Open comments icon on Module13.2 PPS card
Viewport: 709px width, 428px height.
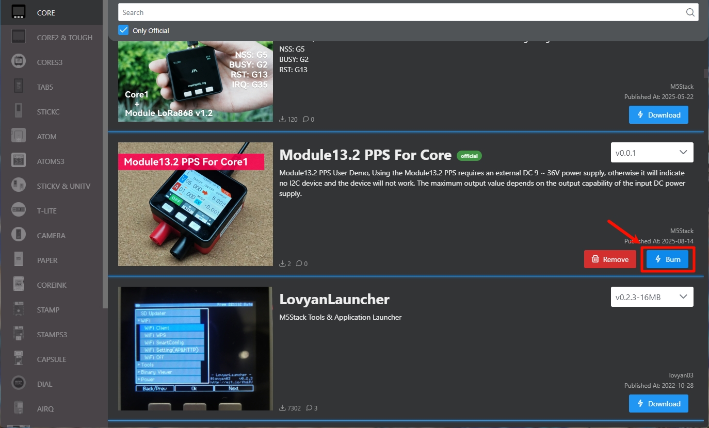[x=299, y=264]
